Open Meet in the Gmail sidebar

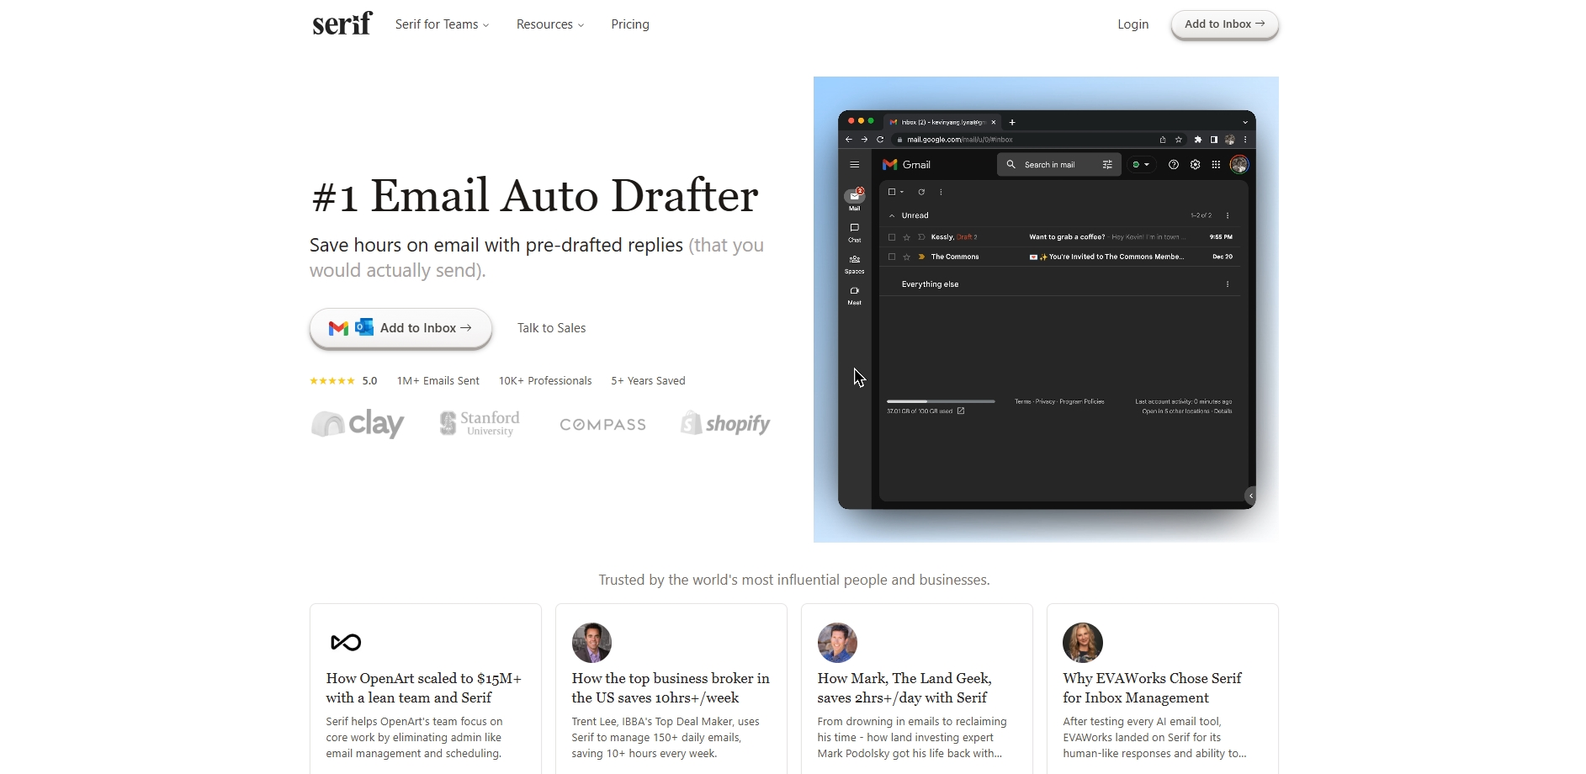click(x=854, y=295)
